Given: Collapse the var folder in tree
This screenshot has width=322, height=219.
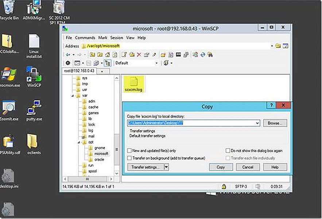Looking at the screenshot, I should tap(73, 95).
